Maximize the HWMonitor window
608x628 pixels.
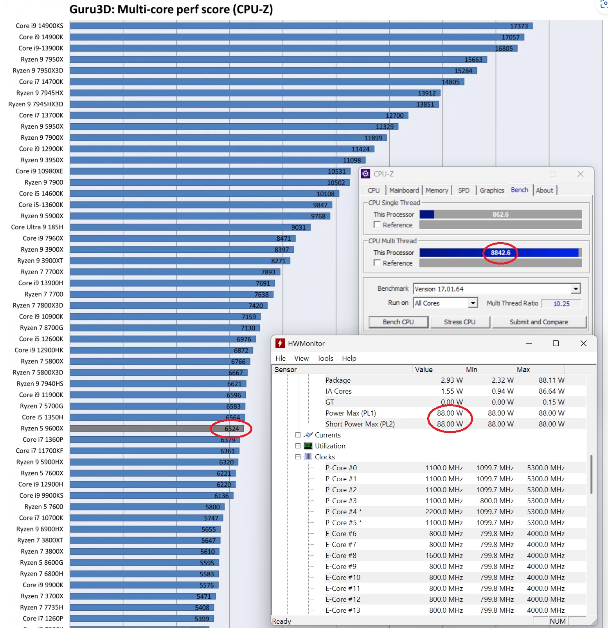click(x=556, y=343)
